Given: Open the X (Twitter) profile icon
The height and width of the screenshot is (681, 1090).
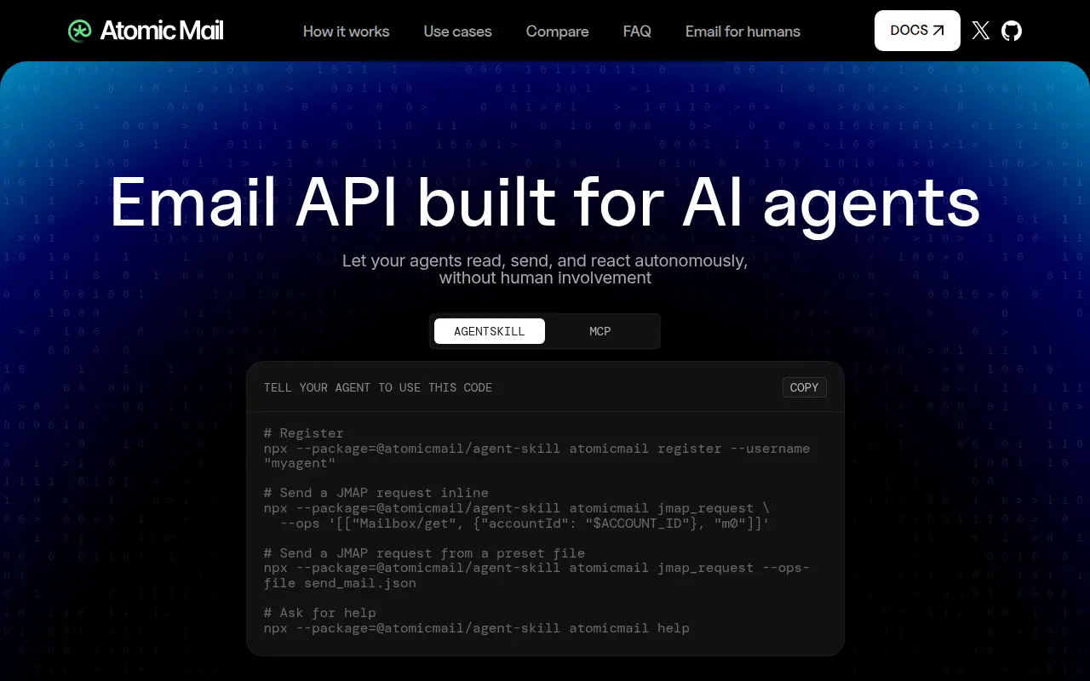Looking at the screenshot, I should pyautogui.click(x=981, y=31).
